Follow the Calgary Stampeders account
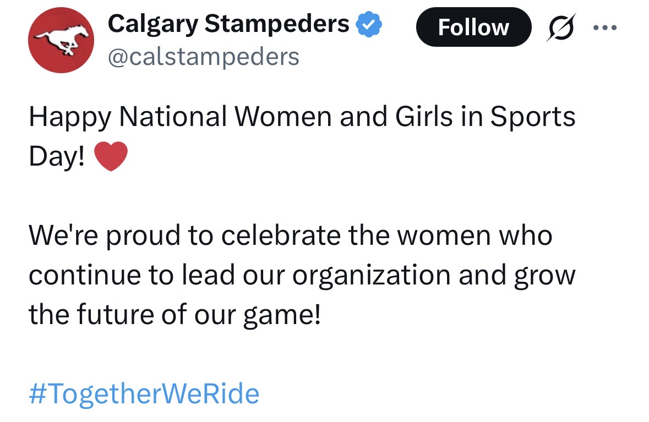Screen dimensions: 649x422 [x=473, y=27]
